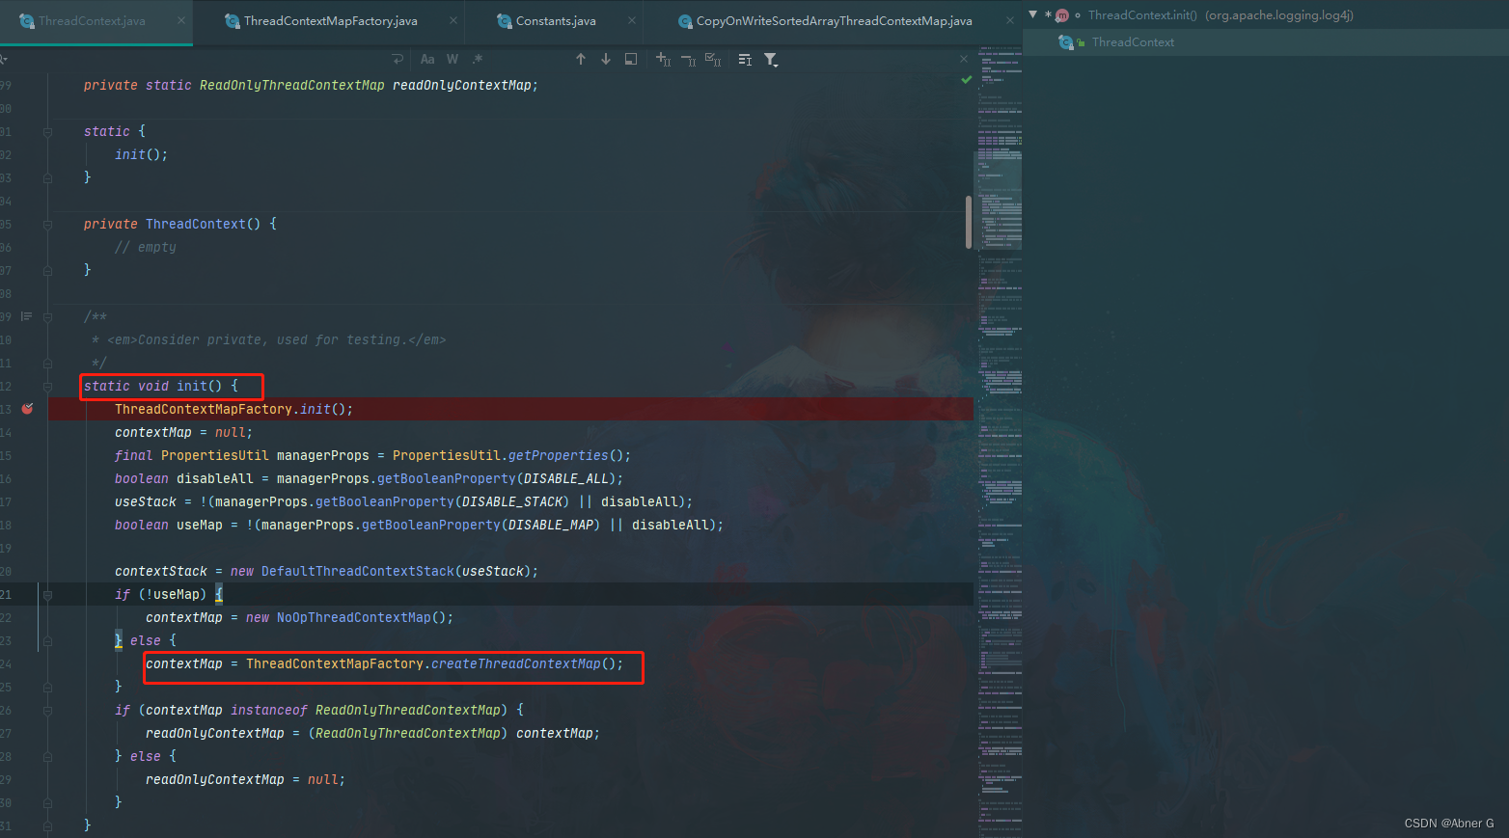Select the ThreadContext row in hierarchy tree
The image size is (1509, 838).
point(1266,42)
